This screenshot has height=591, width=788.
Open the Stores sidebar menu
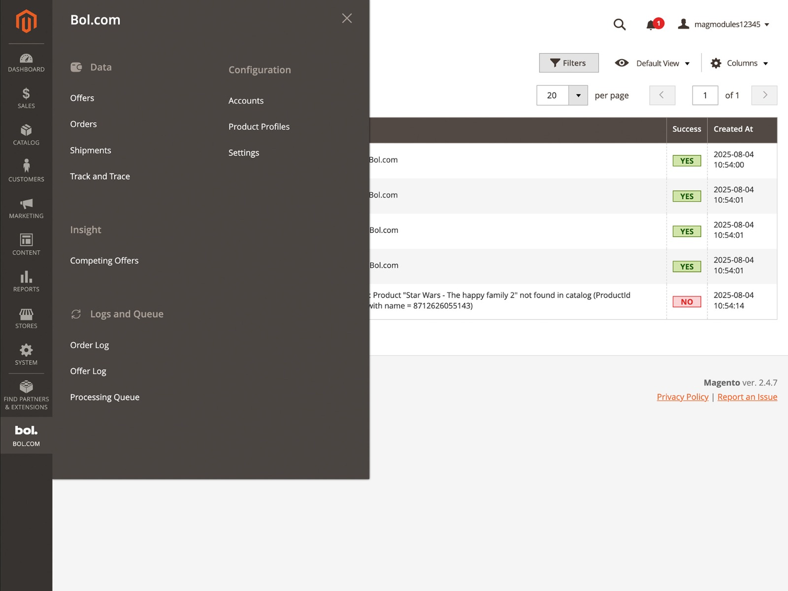[x=26, y=318]
